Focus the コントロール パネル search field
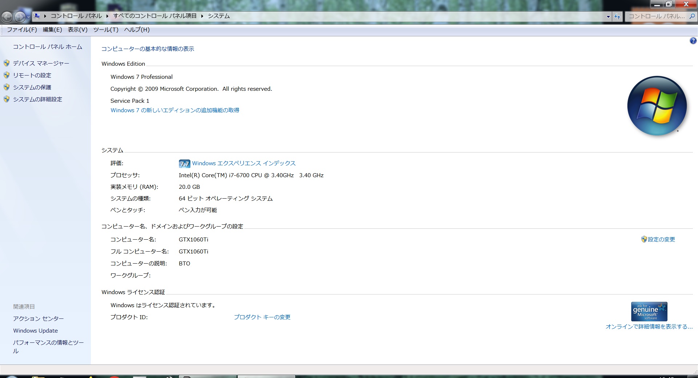Viewport: 698px width, 378px height. [x=657, y=16]
